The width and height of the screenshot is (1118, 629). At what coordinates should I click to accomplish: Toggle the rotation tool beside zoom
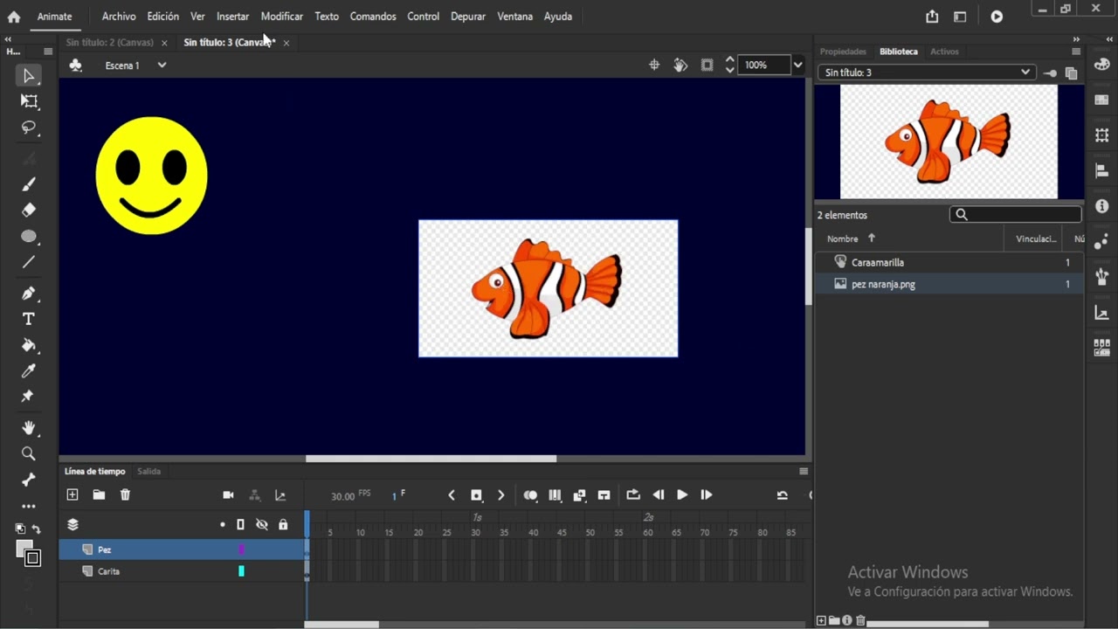[x=680, y=65]
